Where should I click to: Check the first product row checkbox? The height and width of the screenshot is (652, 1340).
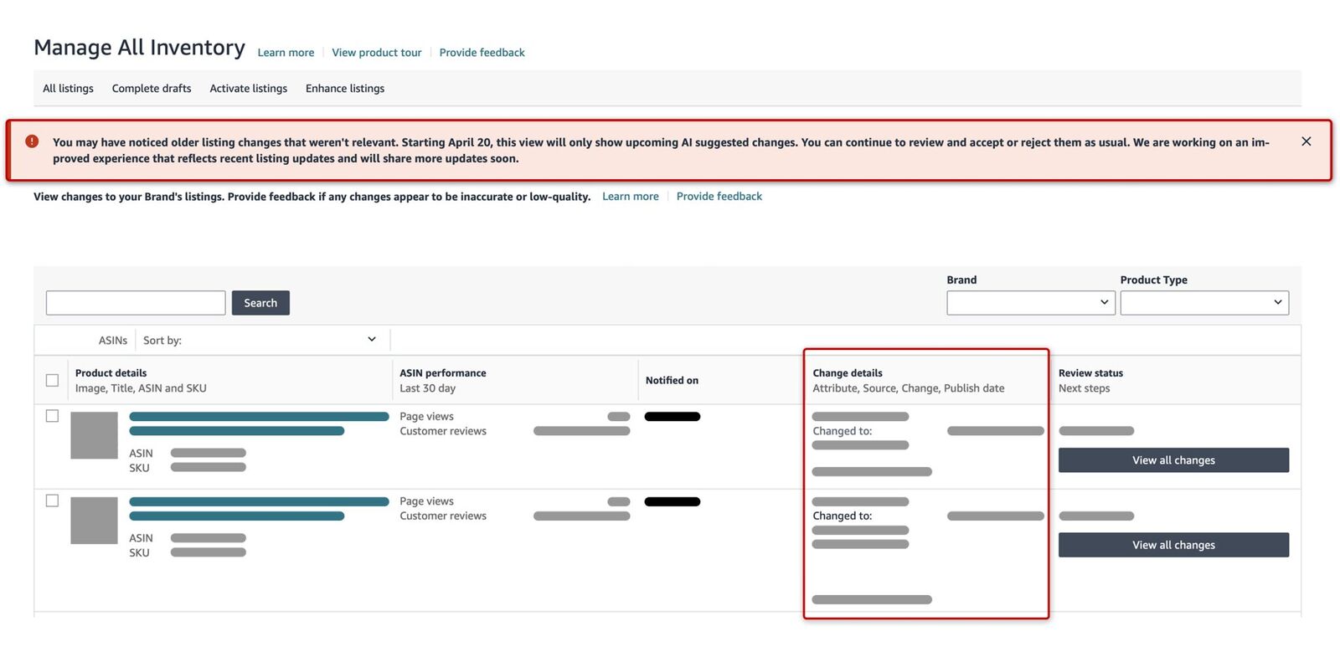coord(52,416)
